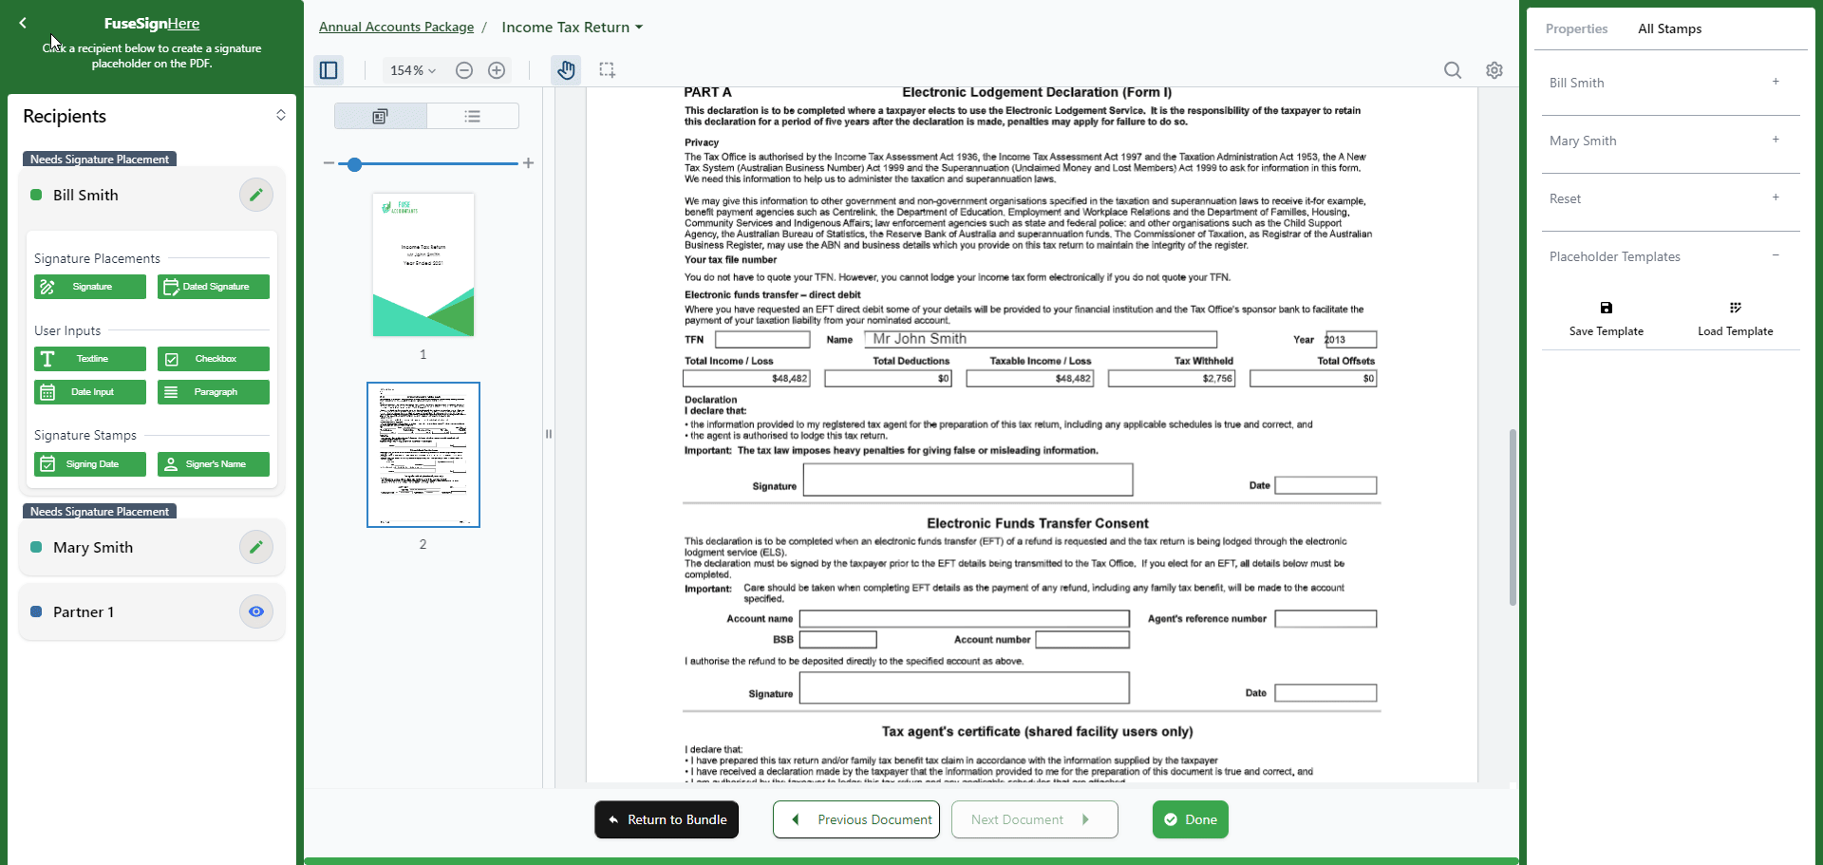Viewport: 1823px width, 865px height.
Task: Select the hand pan tool
Action: coord(566,70)
